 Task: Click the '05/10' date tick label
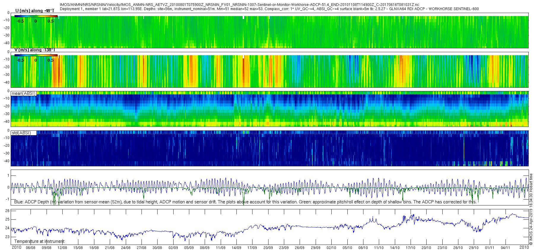(347, 248)
